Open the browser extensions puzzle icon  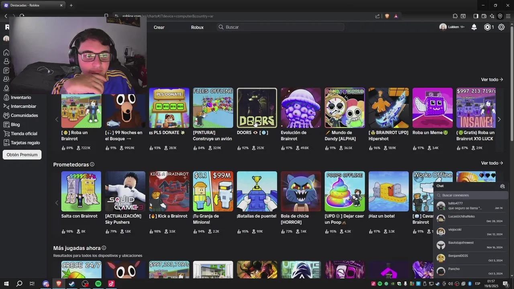pos(455,16)
